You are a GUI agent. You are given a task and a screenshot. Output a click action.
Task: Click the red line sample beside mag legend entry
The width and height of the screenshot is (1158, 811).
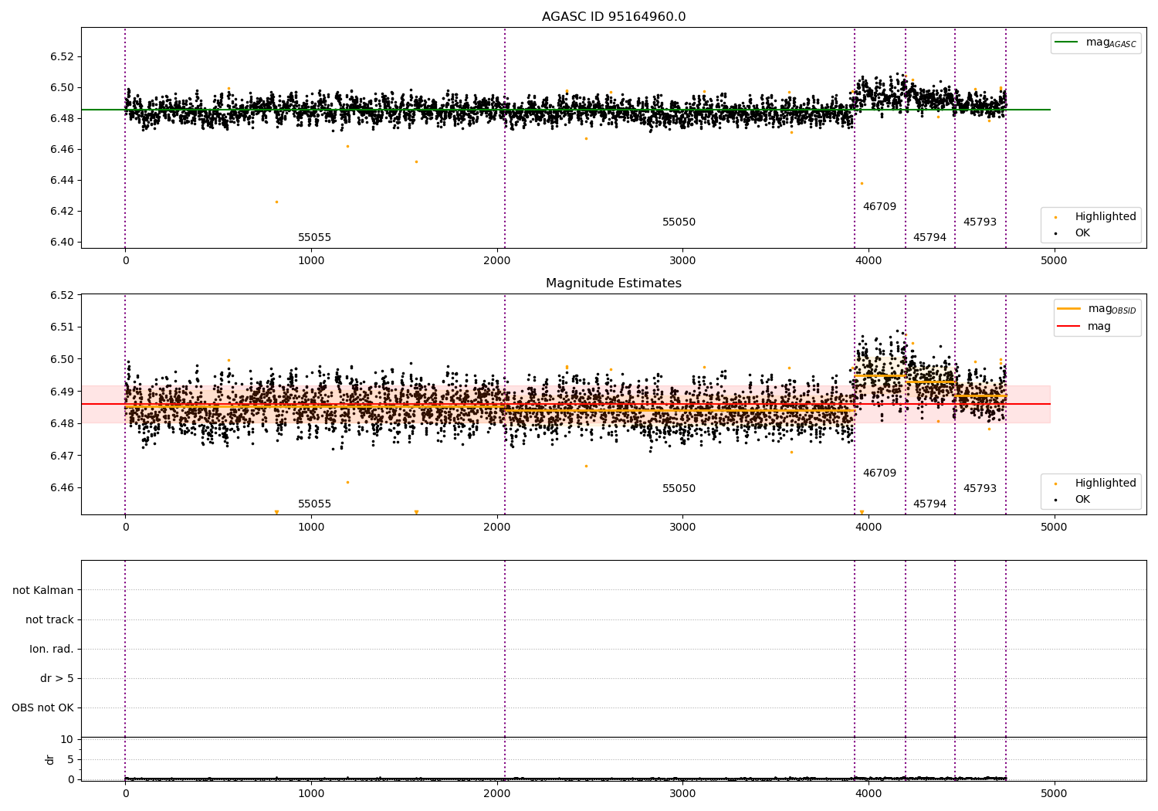click(1068, 327)
